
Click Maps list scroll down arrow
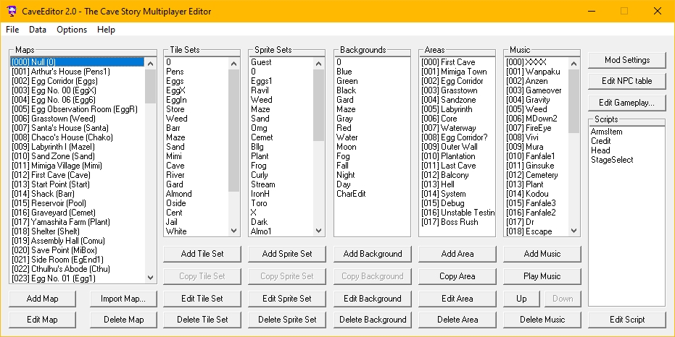[150, 278]
